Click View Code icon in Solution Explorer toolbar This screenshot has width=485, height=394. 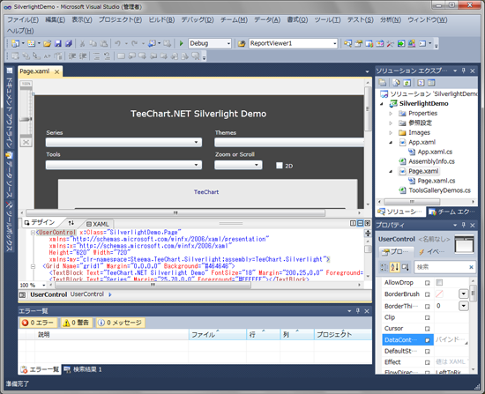pos(421,83)
